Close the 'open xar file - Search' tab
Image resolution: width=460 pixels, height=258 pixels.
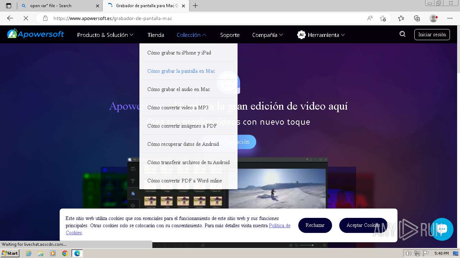[x=97, y=6]
